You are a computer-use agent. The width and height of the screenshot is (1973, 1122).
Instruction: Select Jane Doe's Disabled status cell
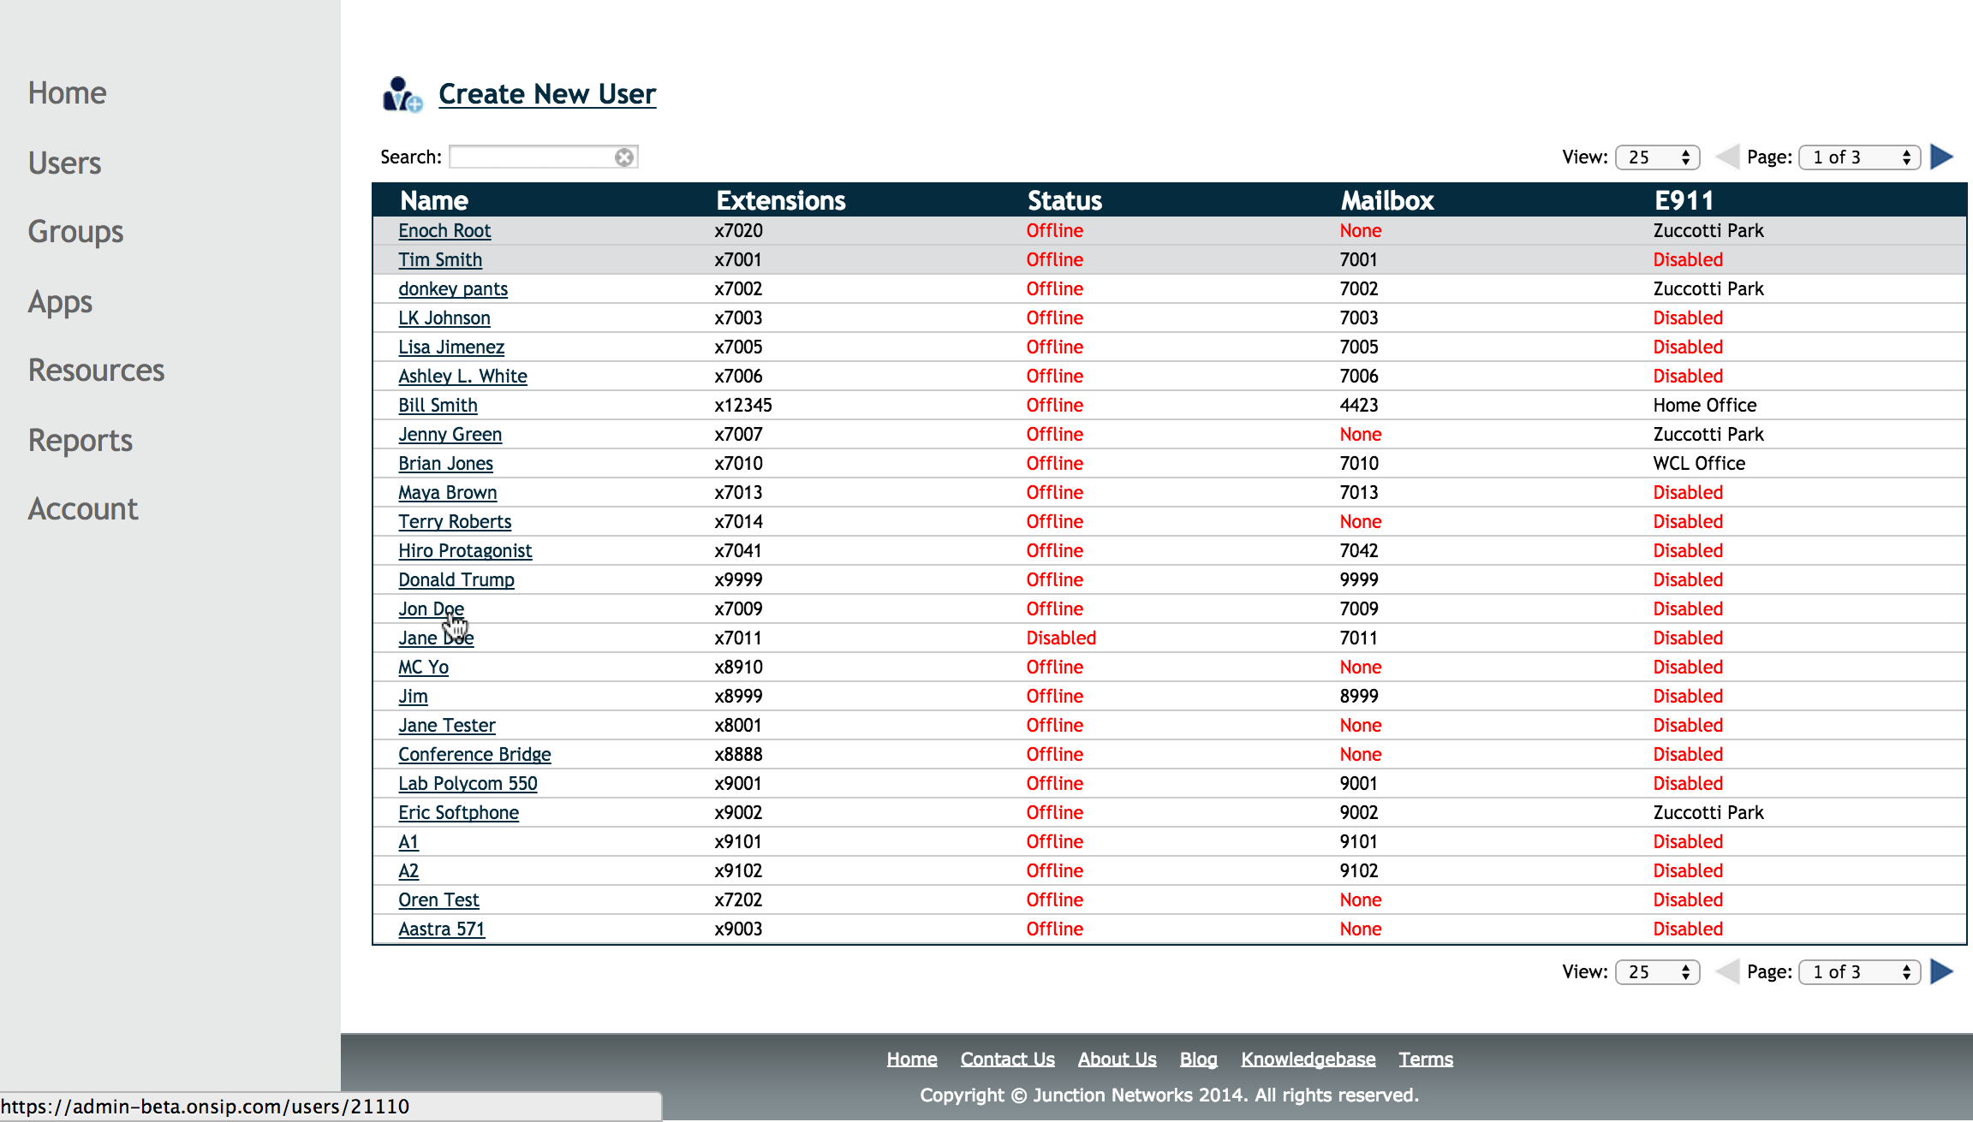(x=1061, y=638)
